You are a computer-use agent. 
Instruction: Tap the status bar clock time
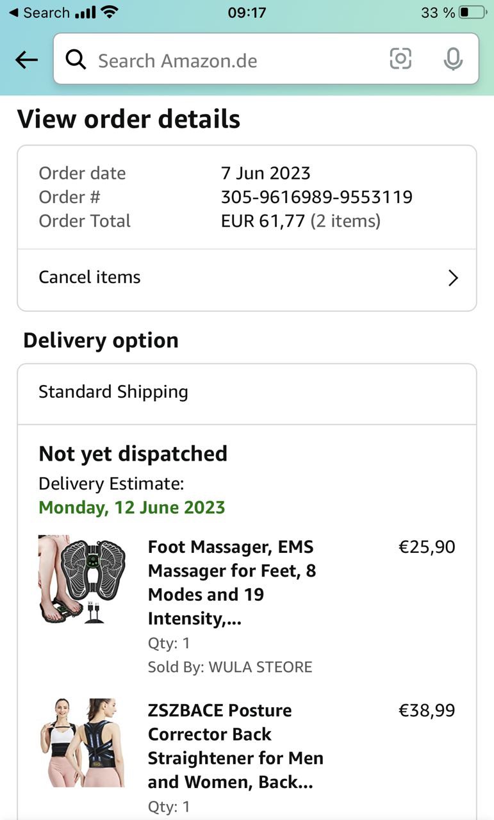pos(247,12)
